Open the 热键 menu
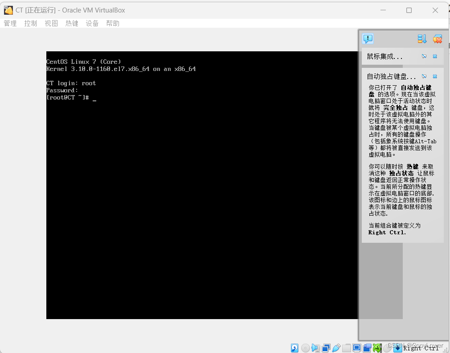The height and width of the screenshot is (353, 450). 72,23
